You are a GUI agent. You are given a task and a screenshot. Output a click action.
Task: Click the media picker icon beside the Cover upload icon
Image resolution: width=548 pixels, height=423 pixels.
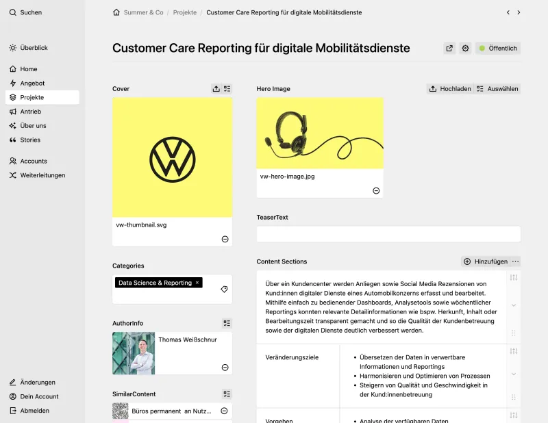point(227,88)
